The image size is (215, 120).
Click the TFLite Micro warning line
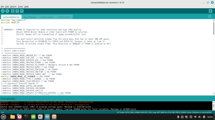(47, 102)
